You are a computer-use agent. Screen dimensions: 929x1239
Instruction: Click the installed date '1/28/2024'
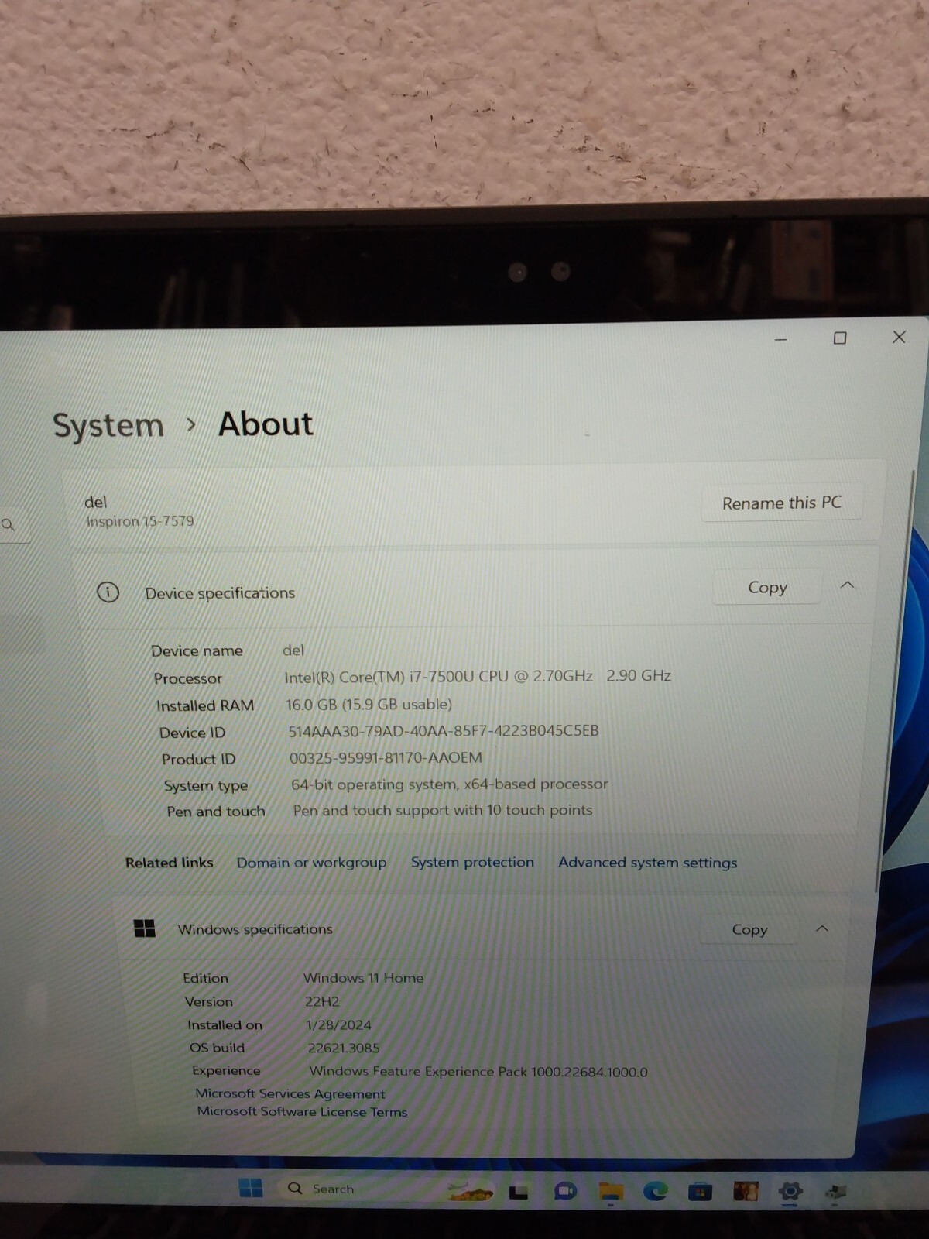tap(339, 1024)
